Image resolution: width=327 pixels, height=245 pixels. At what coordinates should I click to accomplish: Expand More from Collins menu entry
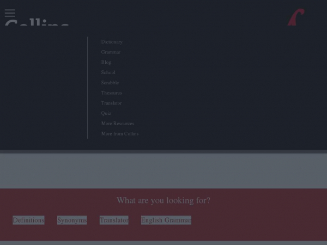pyautogui.click(x=119, y=134)
